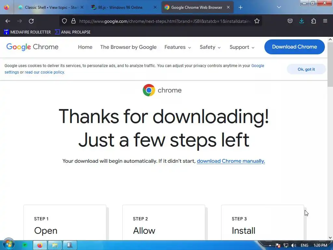Click the STEP 1 Open card
The image size is (333, 250).
point(65,223)
